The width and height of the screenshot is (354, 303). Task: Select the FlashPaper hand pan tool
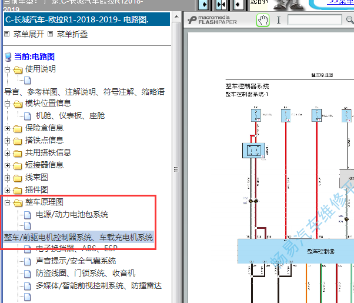pyautogui.click(x=263, y=21)
